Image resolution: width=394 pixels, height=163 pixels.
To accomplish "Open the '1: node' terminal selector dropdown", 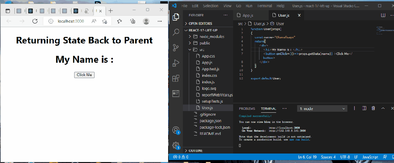I will 322,108.
